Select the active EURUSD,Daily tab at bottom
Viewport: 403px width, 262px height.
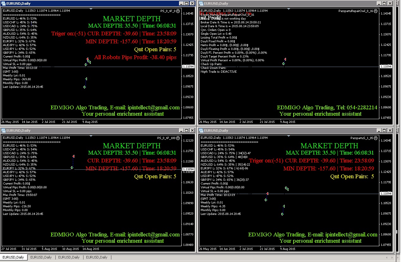point(14,257)
